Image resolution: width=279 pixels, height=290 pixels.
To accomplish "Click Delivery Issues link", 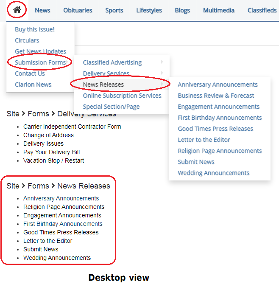I will [x=43, y=144].
